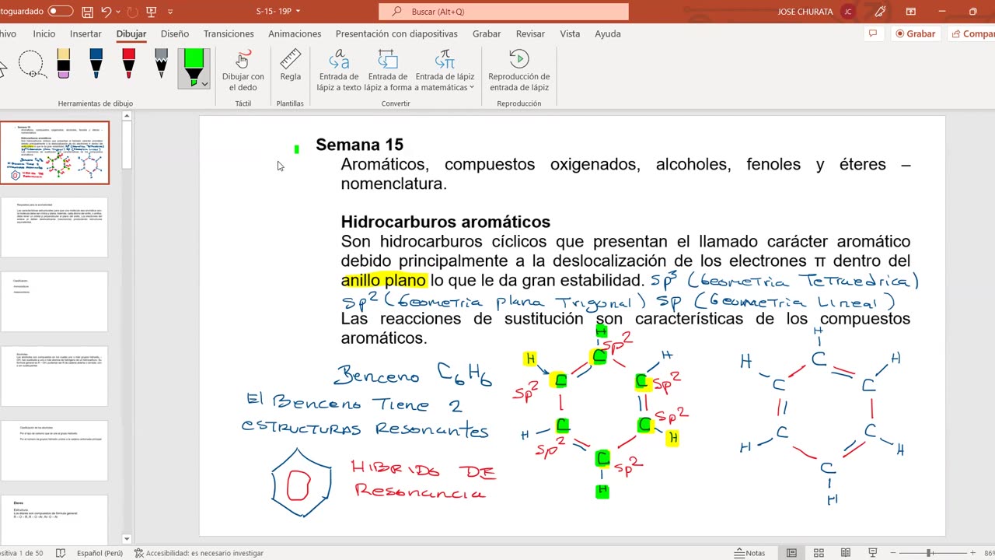Click zoom out minus button
This screenshot has height=560, width=995.
pos(894,553)
